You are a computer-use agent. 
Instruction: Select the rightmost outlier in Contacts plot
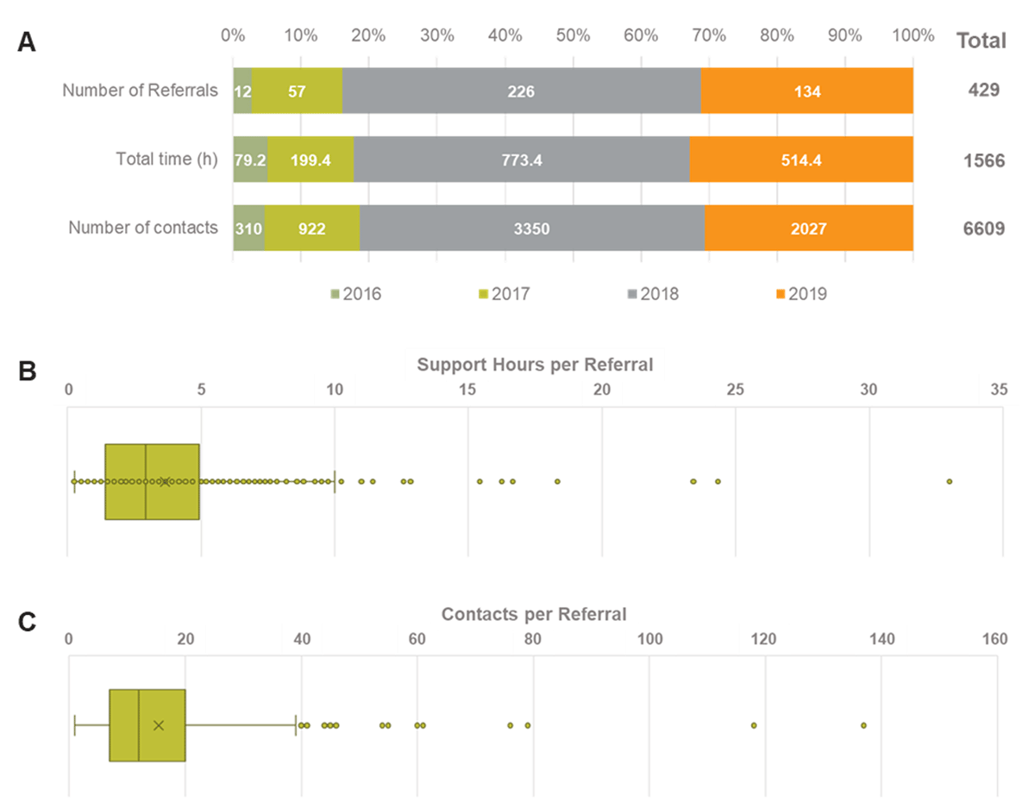[x=863, y=725]
